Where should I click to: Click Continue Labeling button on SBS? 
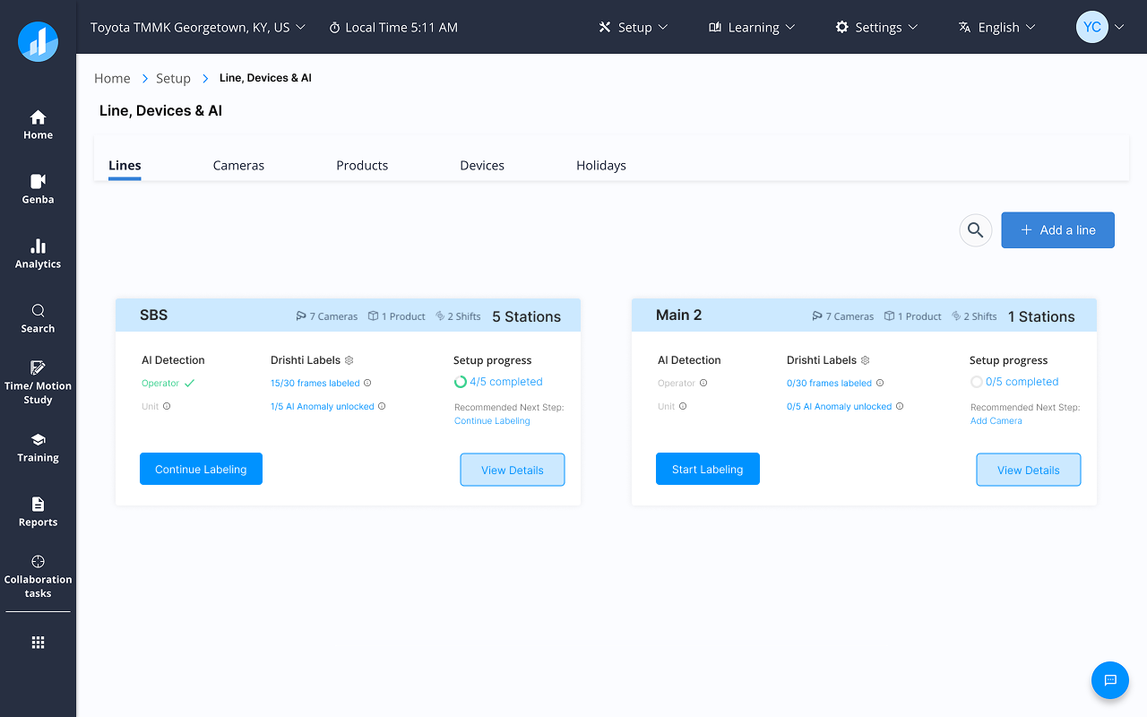201,469
